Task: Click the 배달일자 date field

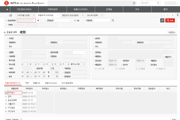Action: 113,65
